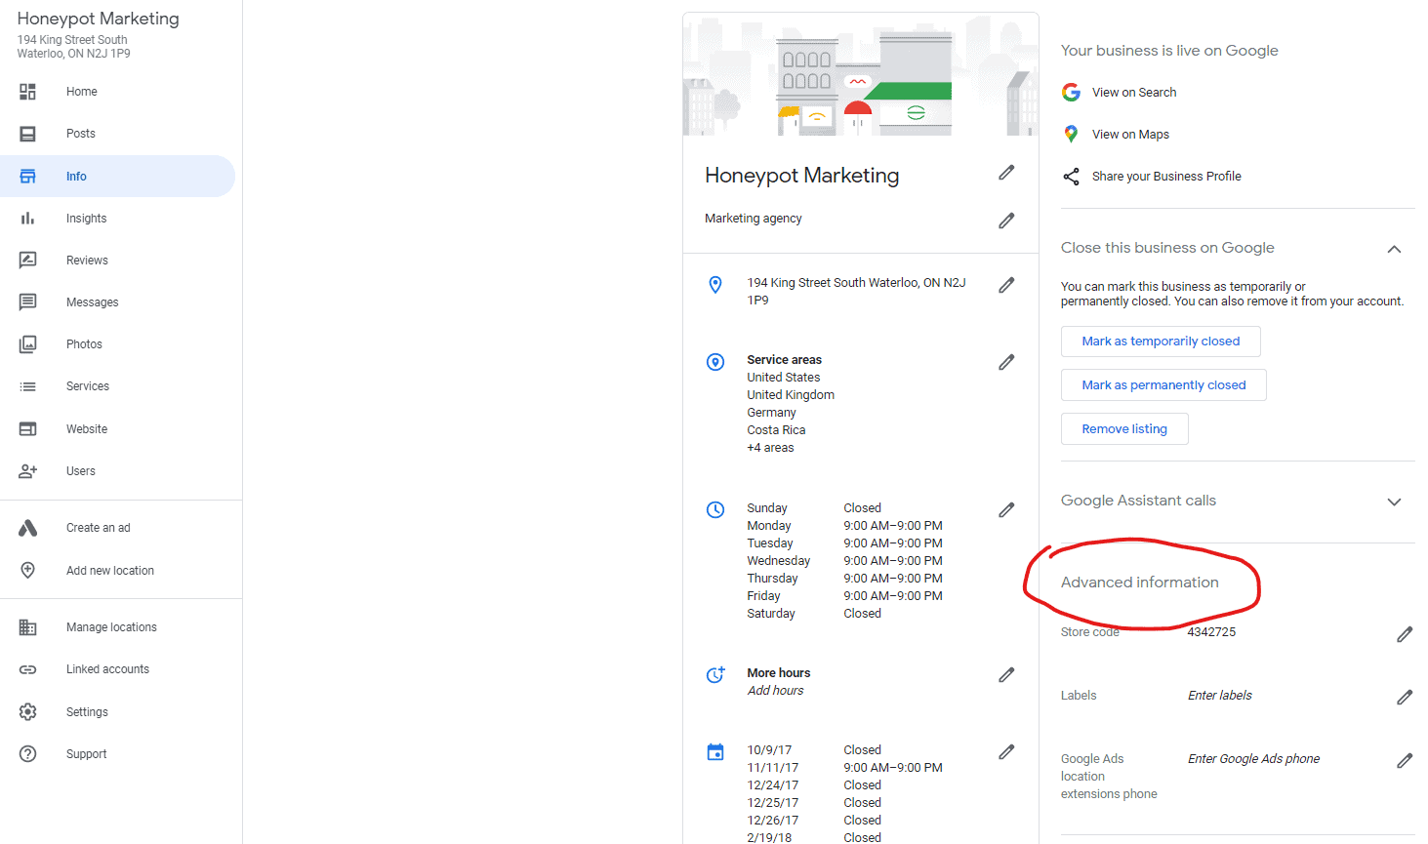Mark as temporarily closed button

click(x=1161, y=342)
